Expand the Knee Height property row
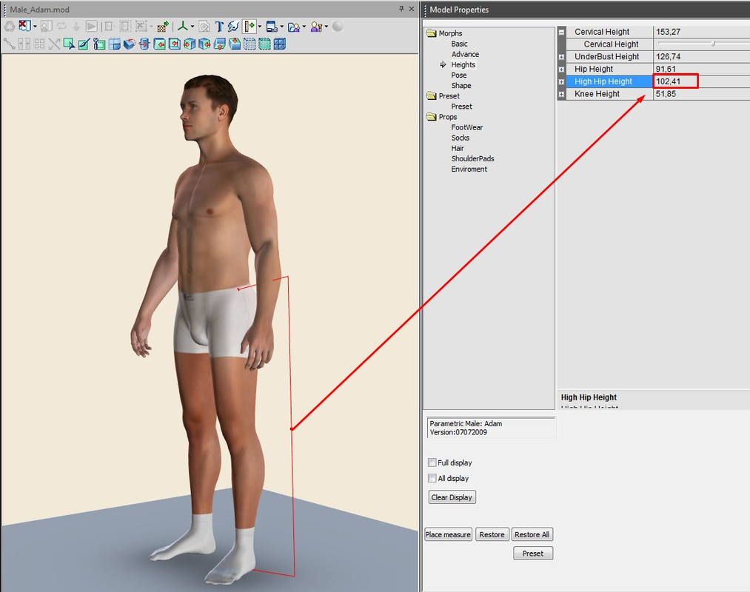This screenshot has width=750, height=592. pos(561,94)
